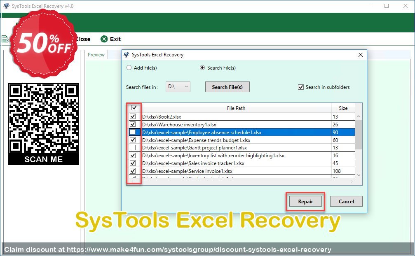Viewport: 415px width, 256px height.
Task: Toggle the Search in subfolders checkbox
Action: 301,87
